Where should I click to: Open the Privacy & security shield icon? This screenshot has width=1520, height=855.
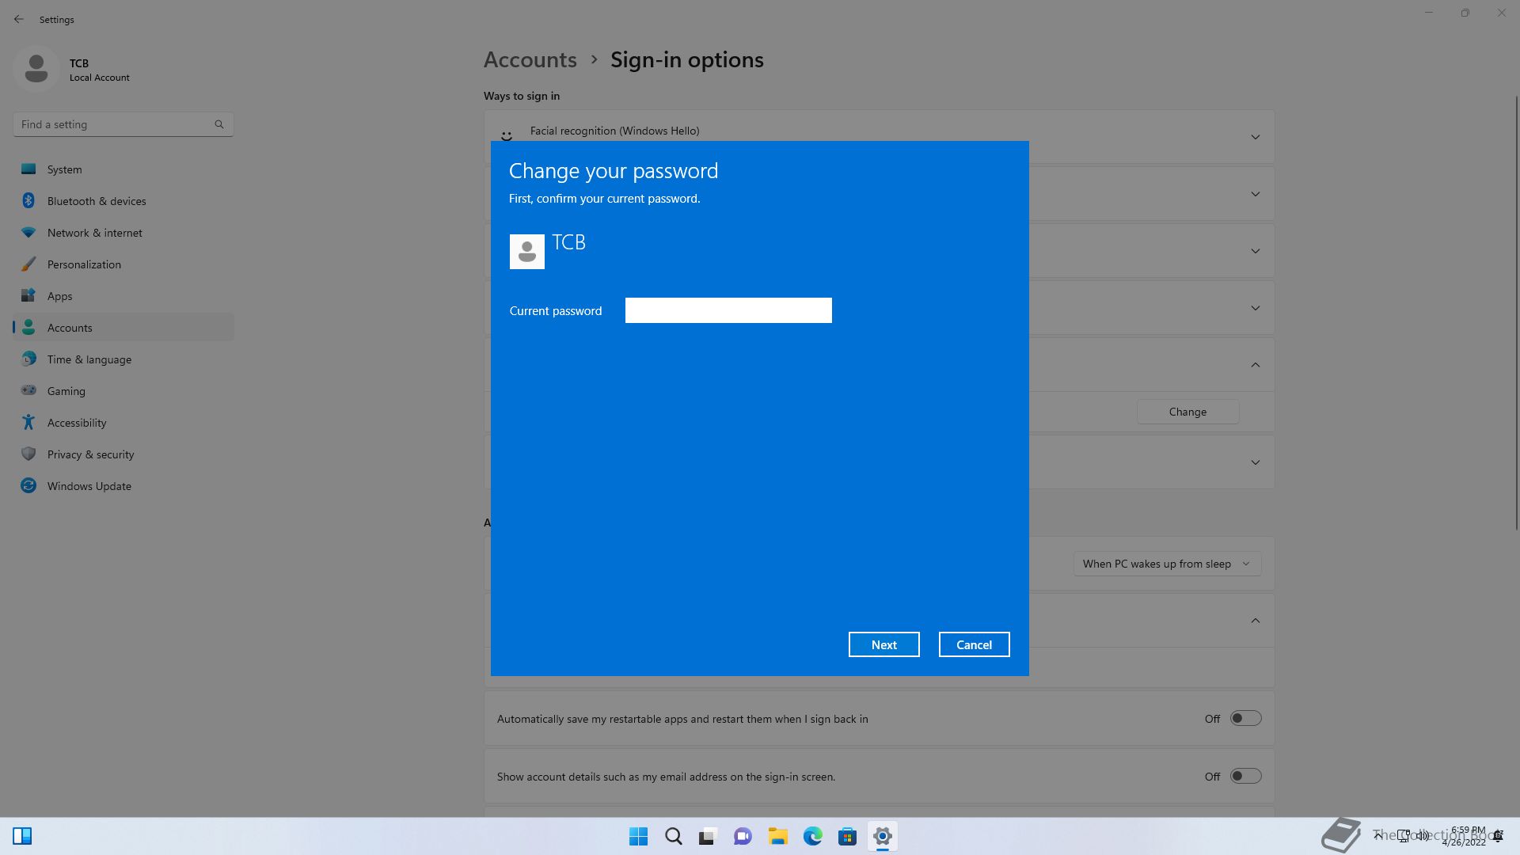tap(28, 454)
